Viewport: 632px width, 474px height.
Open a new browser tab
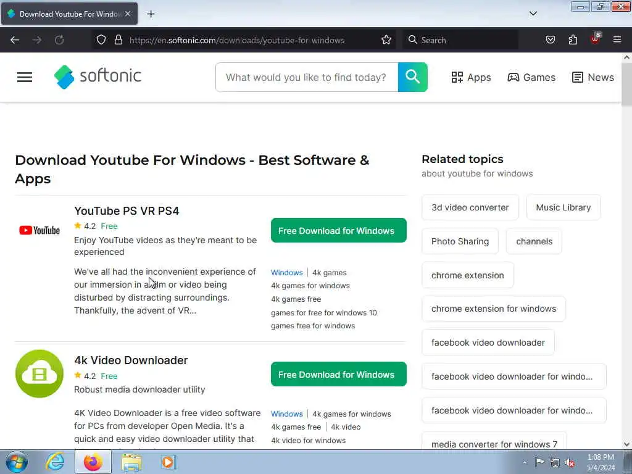[x=151, y=14]
